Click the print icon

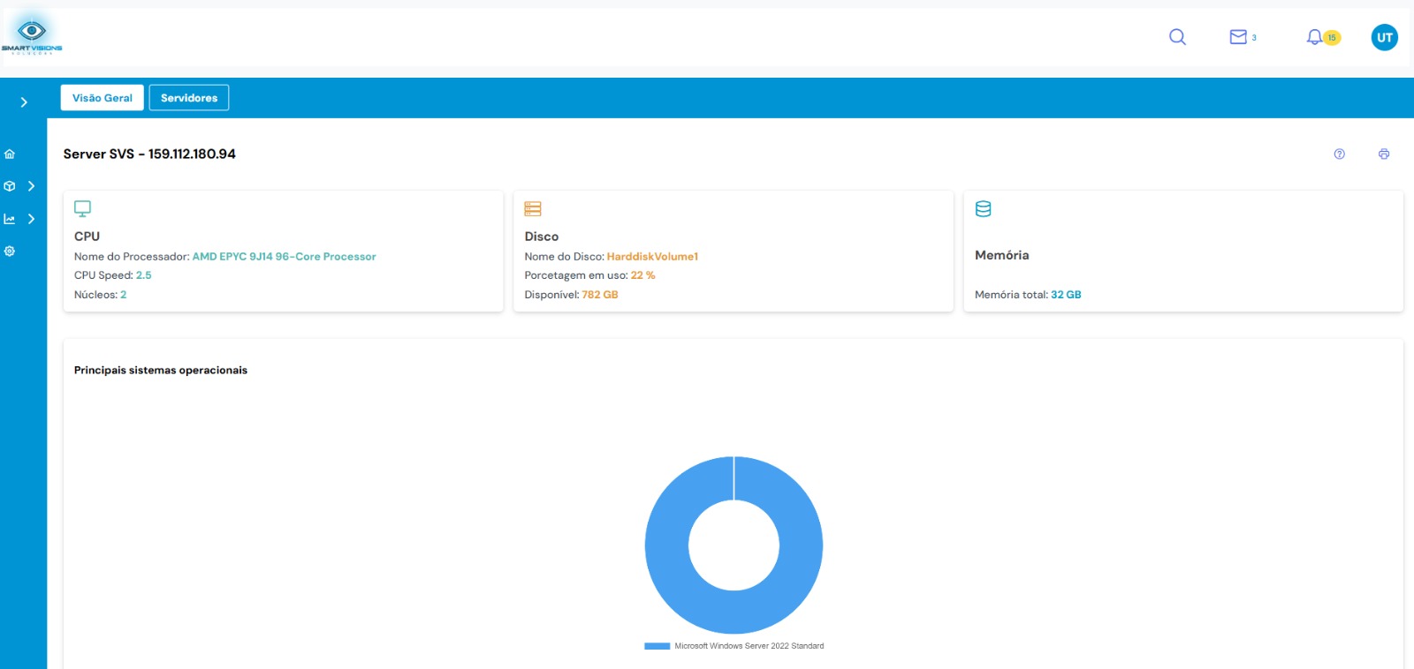[1383, 154]
